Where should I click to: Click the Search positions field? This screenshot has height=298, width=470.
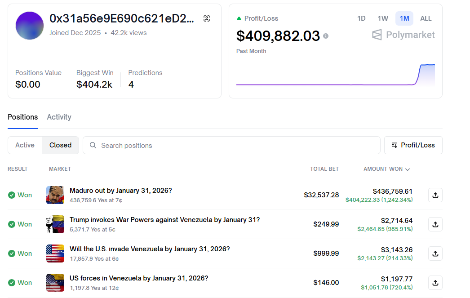[231, 145]
